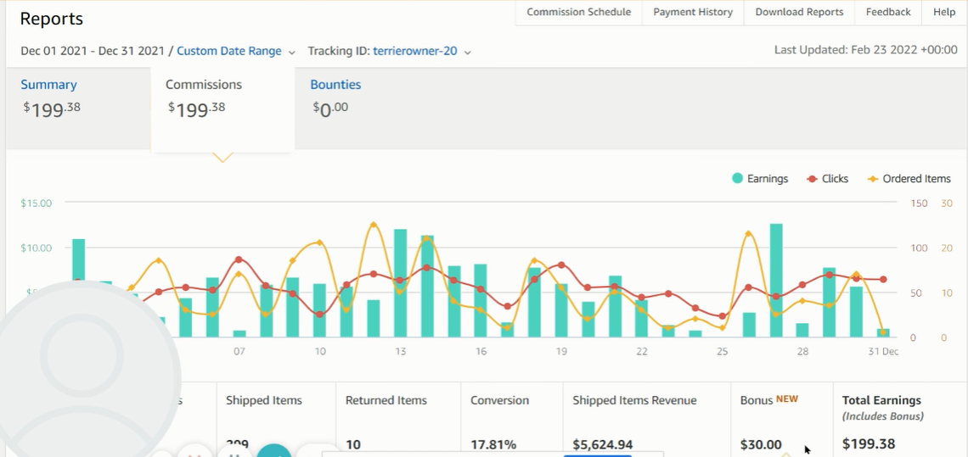968x457 pixels.
Task: Click the Total Earnings value $199.38
Action: (869, 444)
